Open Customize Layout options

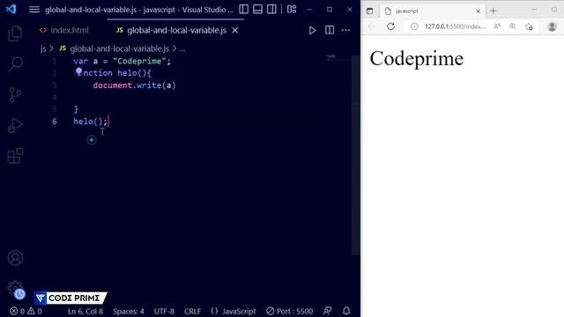292,10
